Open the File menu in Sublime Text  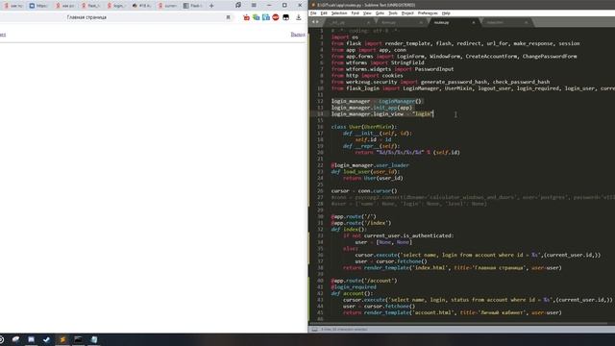click(x=313, y=13)
